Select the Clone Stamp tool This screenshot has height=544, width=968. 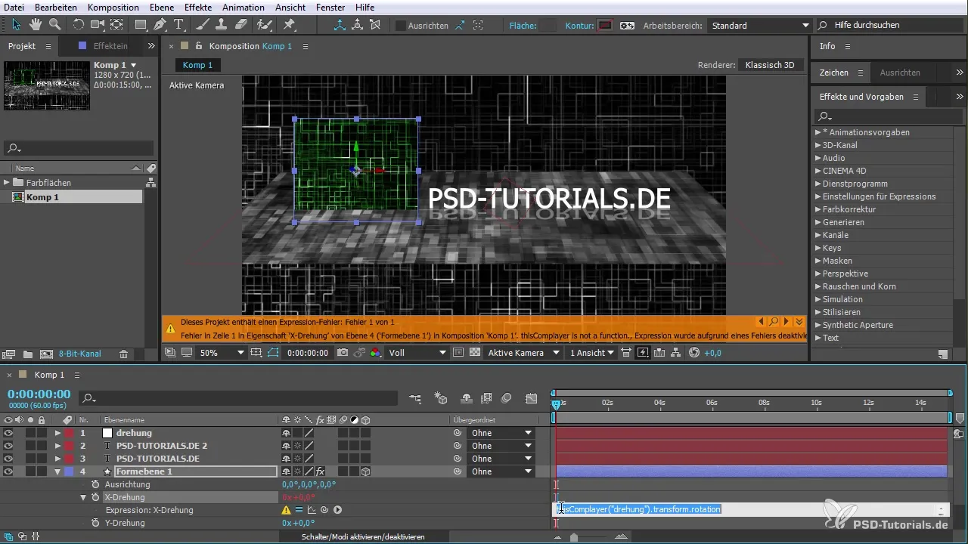tap(222, 25)
